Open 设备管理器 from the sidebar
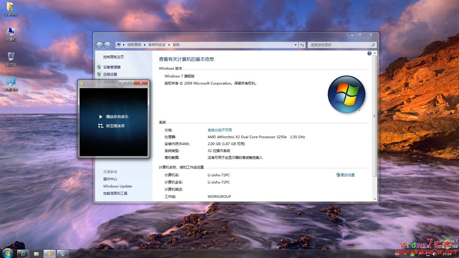 coord(112,67)
